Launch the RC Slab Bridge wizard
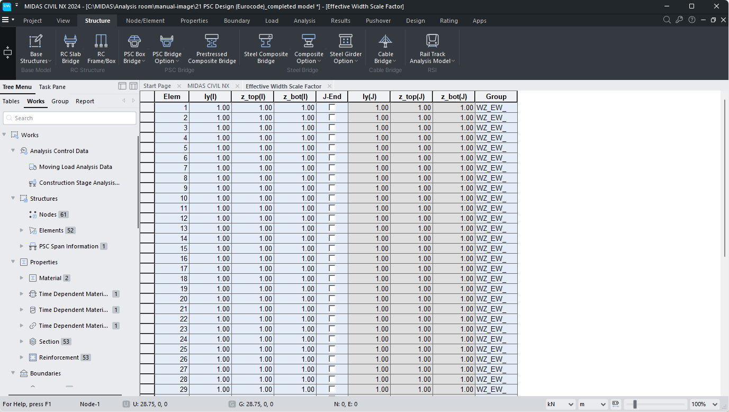 (70, 50)
